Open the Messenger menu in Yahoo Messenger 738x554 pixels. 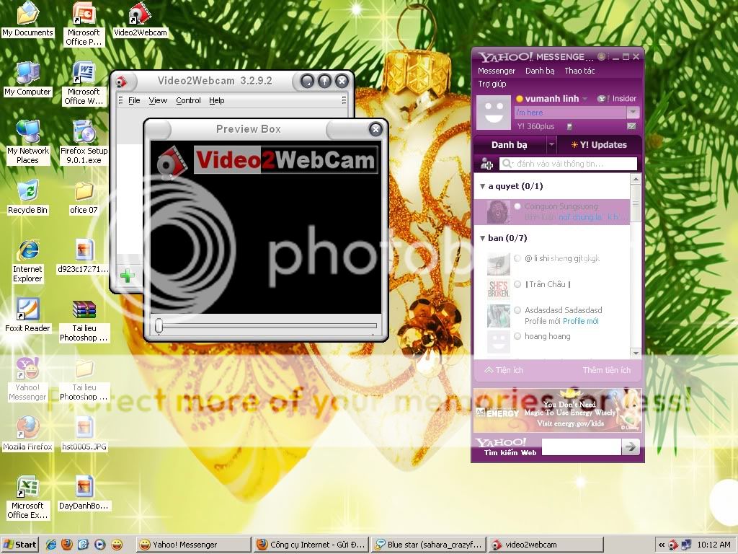(497, 71)
